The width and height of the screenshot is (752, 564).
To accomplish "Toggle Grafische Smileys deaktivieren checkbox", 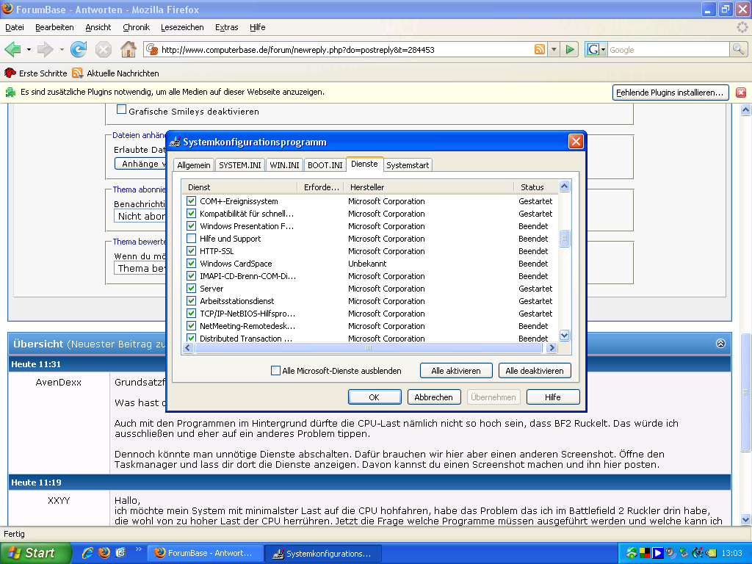I will click(x=122, y=109).
